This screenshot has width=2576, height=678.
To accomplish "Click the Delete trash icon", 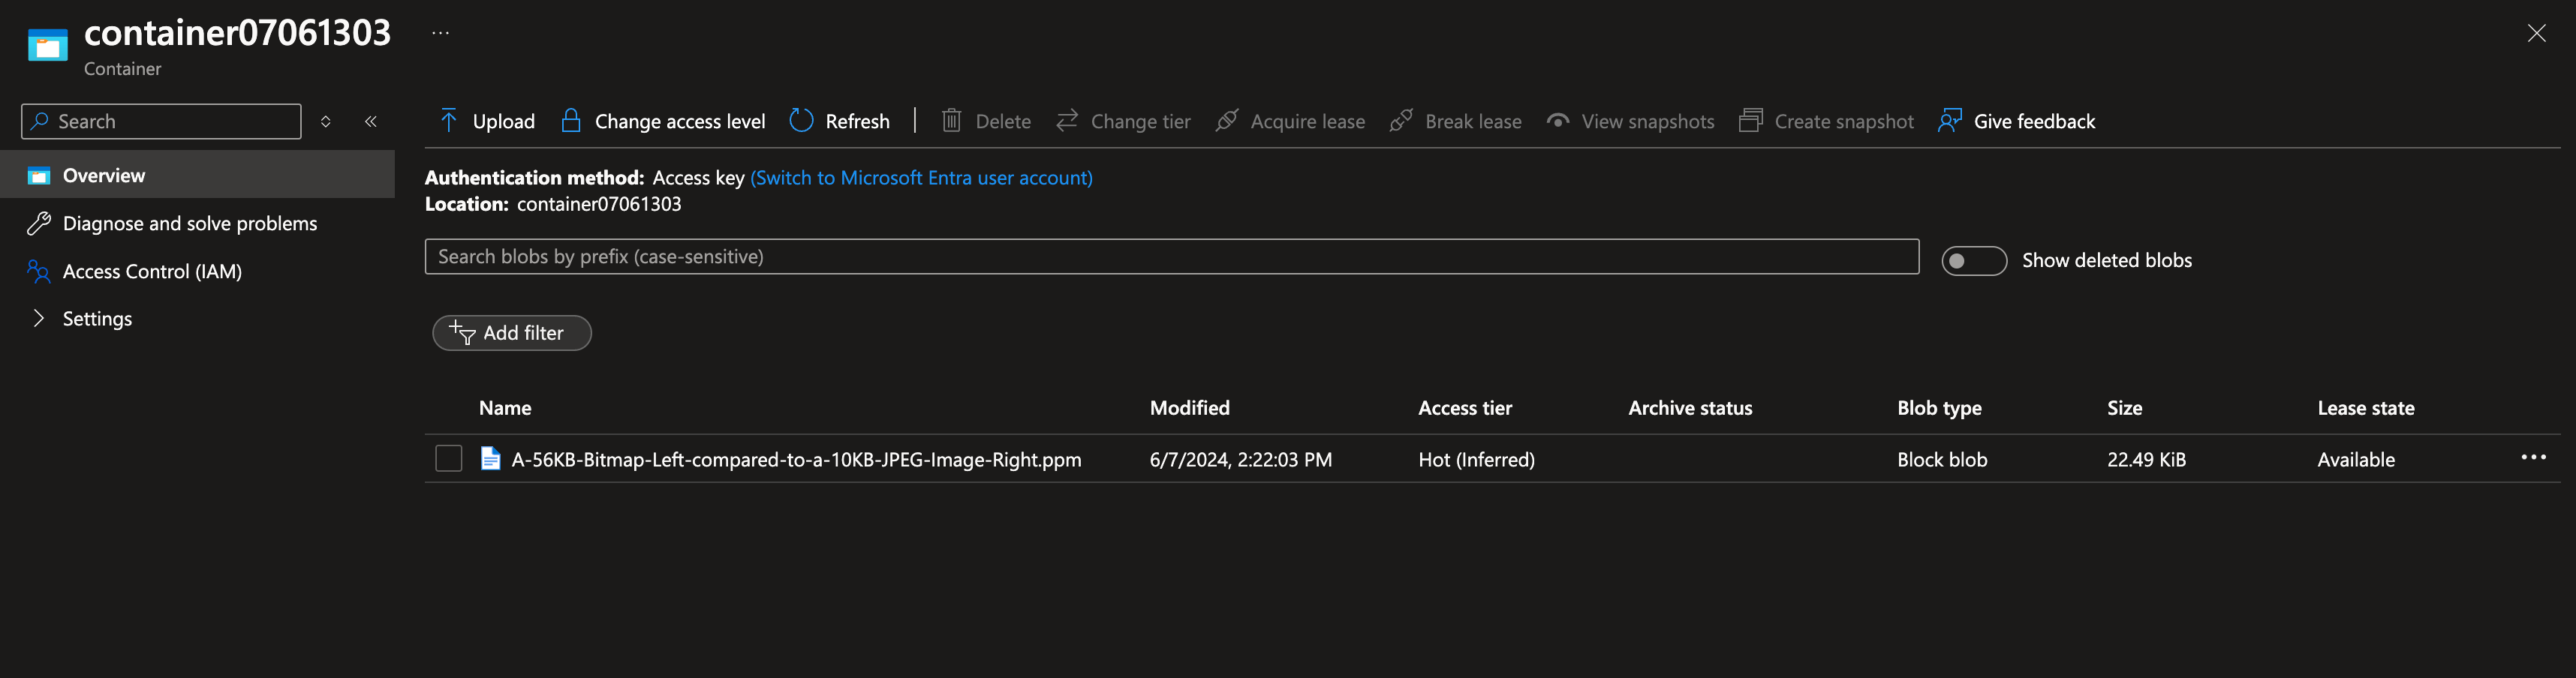I will (951, 121).
